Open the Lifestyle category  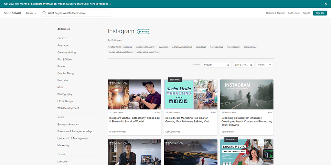62,161
